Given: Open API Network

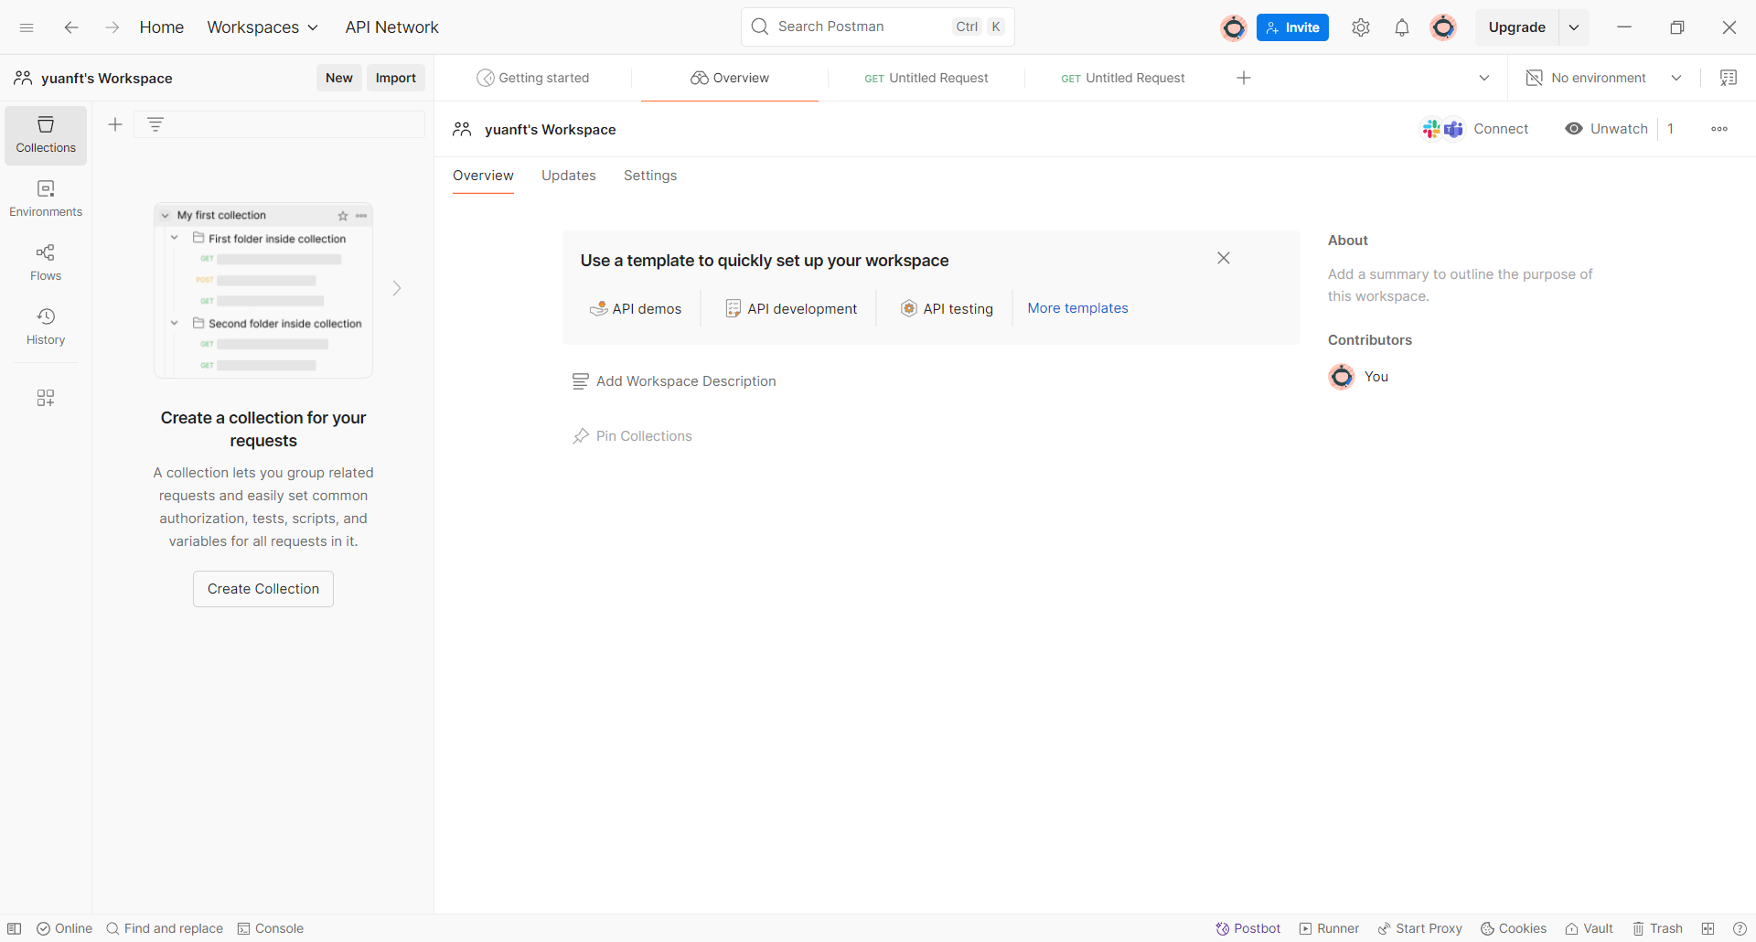Looking at the screenshot, I should [x=391, y=27].
